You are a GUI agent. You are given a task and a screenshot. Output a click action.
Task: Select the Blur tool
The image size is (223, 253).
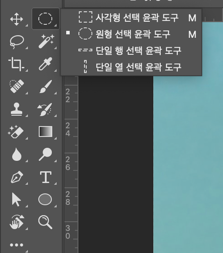pos(17,154)
